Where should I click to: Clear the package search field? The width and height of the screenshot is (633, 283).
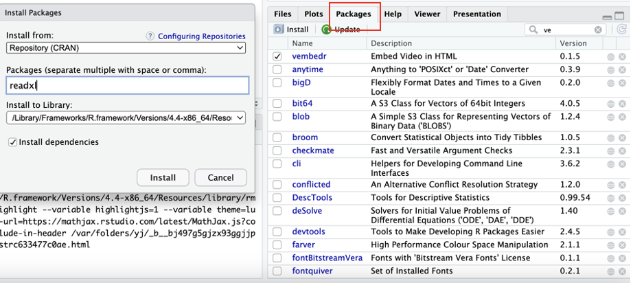[x=598, y=30]
